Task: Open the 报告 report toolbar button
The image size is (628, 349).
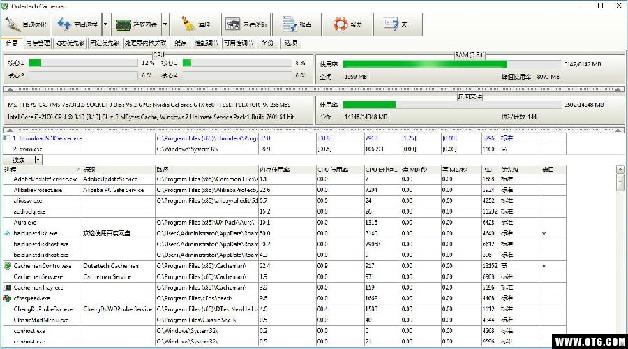Action: tap(297, 24)
